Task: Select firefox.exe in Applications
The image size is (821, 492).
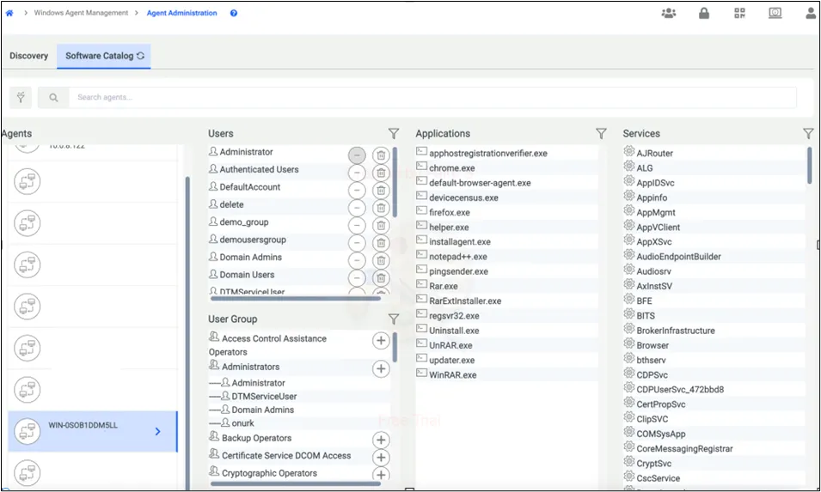Action: [x=450, y=212]
